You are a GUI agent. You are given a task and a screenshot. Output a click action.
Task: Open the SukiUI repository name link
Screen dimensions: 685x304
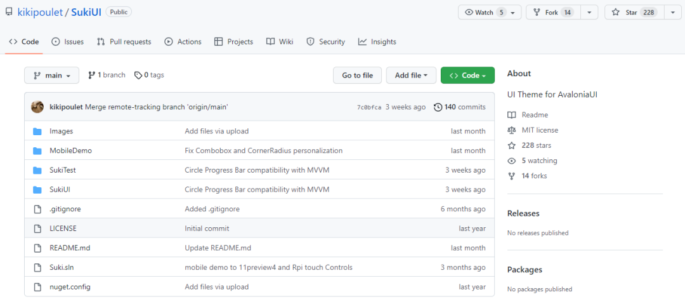click(x=86, y=12)
